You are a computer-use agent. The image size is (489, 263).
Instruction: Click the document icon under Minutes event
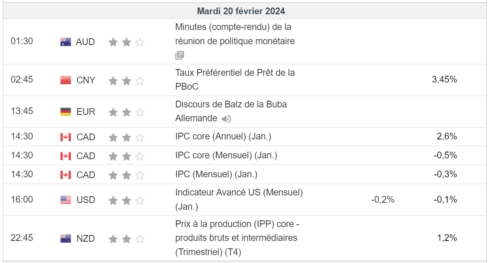tap(180, 55)
